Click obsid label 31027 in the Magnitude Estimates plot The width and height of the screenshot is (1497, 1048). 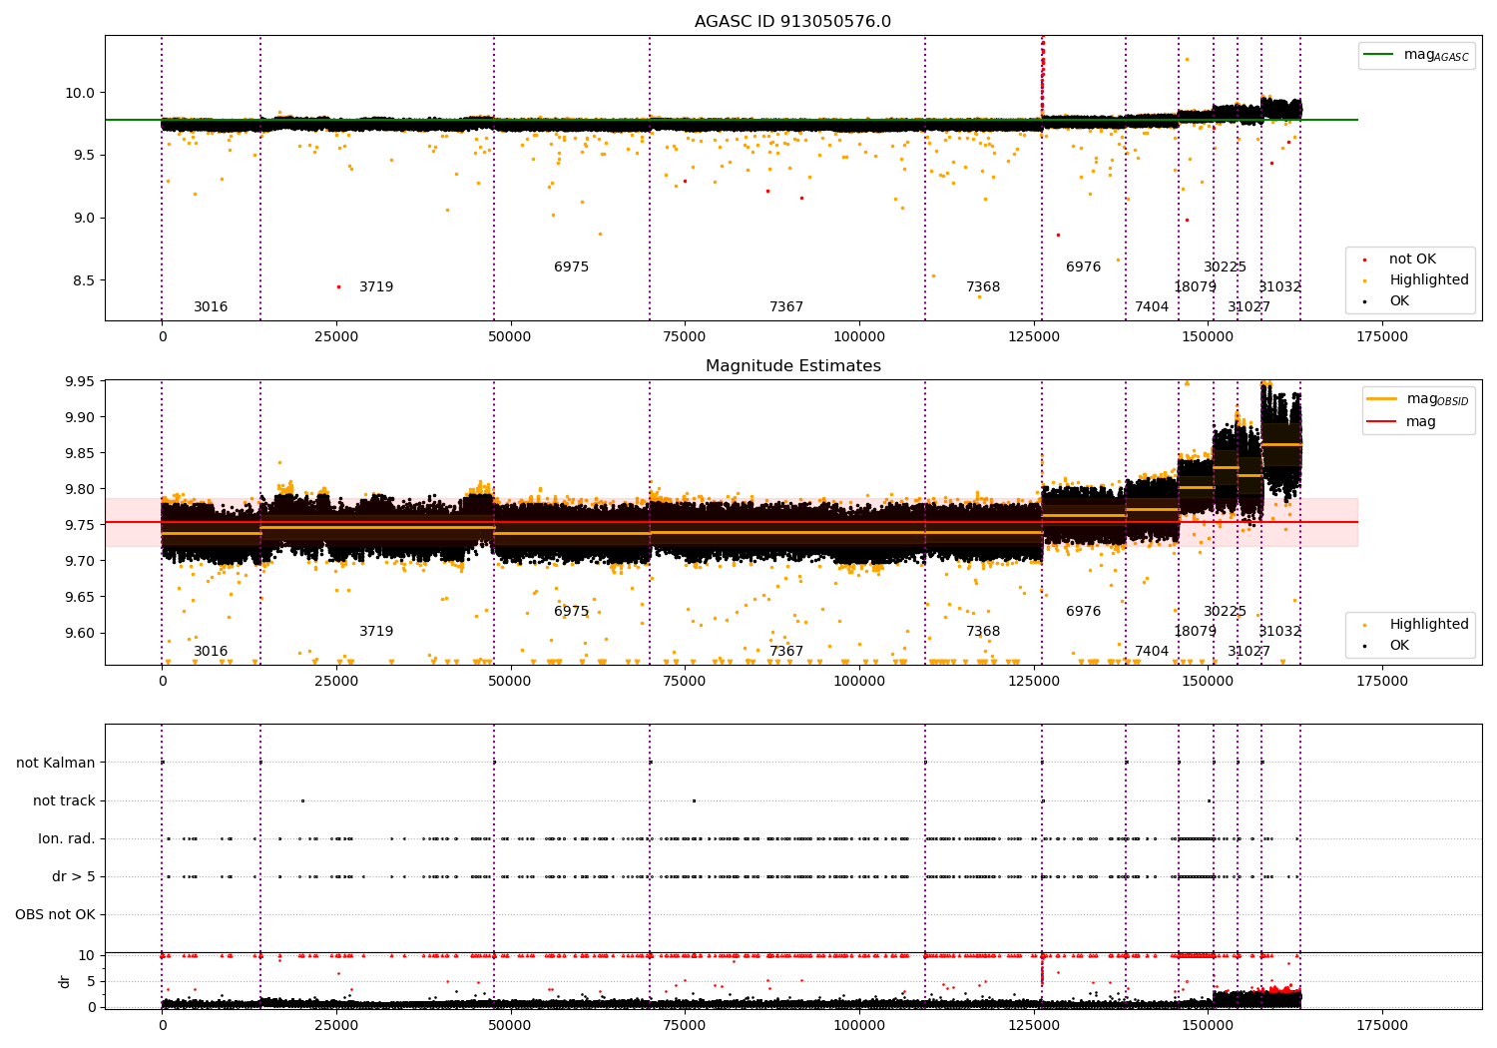click(x=1249, y=652)
